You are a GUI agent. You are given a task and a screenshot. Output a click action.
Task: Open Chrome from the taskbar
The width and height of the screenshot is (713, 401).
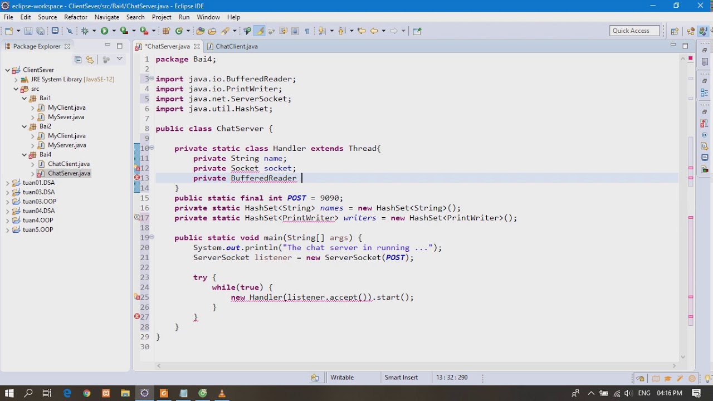tap(86, 393)
